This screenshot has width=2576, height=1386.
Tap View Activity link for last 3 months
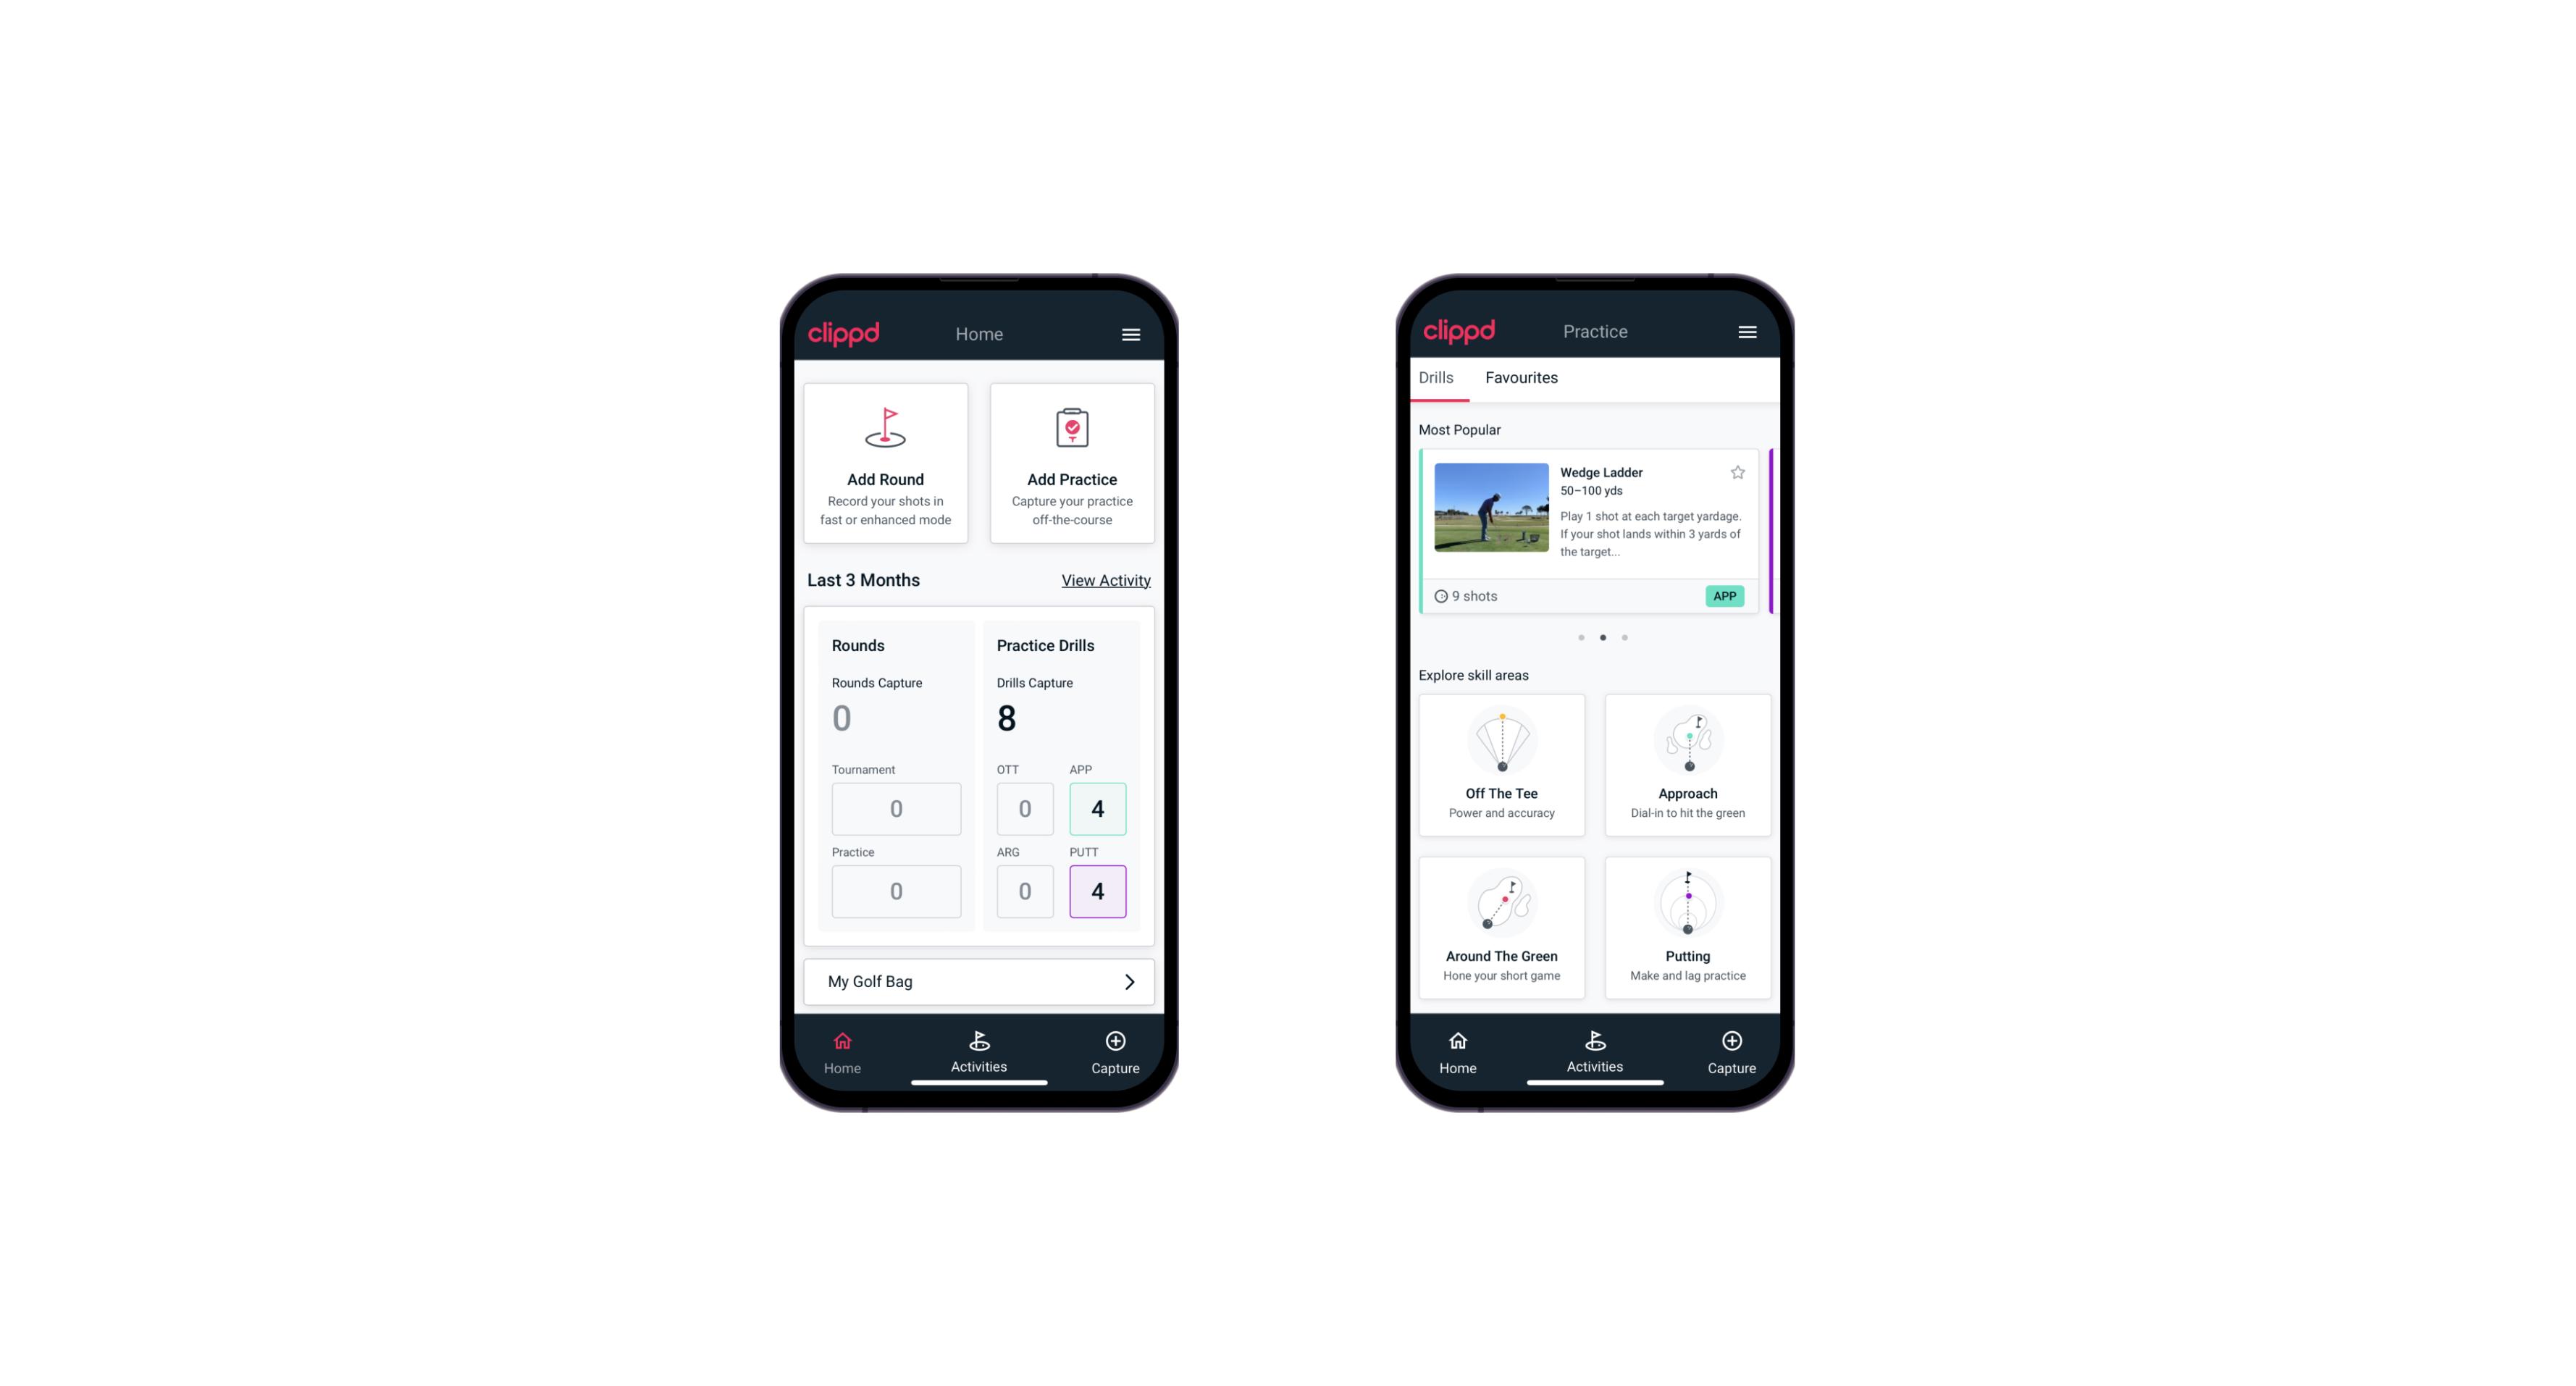pyautogui.click(x=1104, y=580)
